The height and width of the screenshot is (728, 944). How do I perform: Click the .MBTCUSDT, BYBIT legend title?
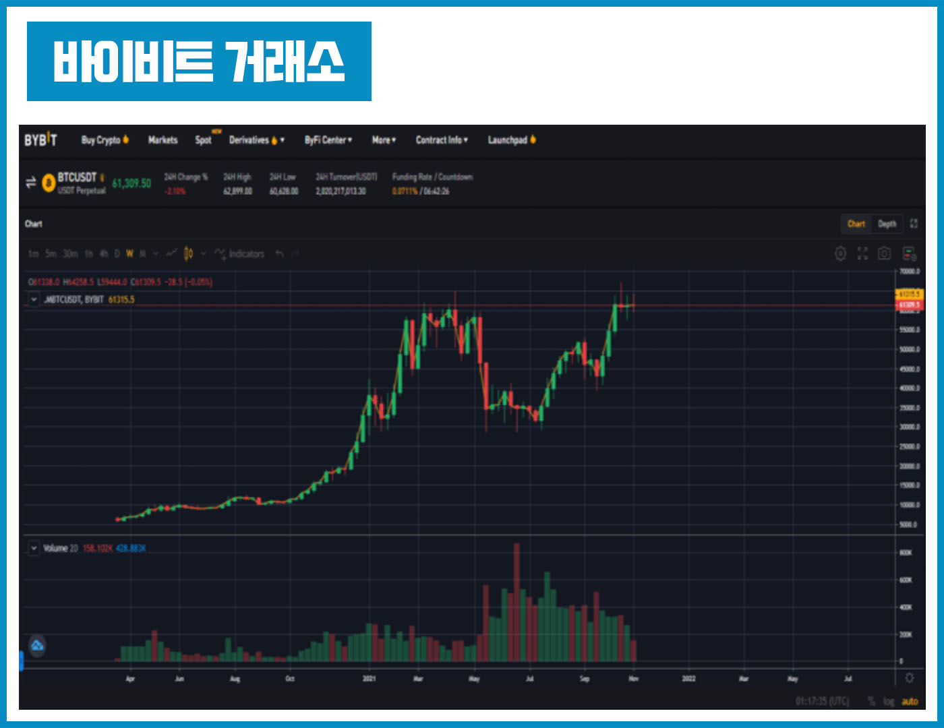click(x=74, y=299)
